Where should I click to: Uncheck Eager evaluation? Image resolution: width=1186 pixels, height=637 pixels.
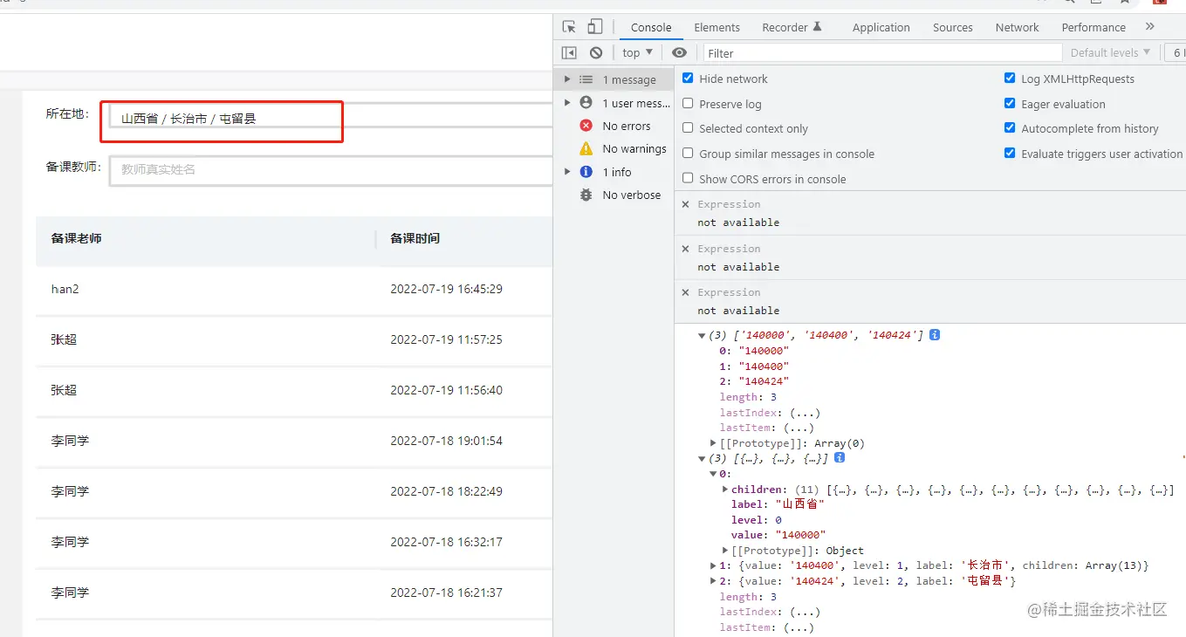(x=1010, y=103)
